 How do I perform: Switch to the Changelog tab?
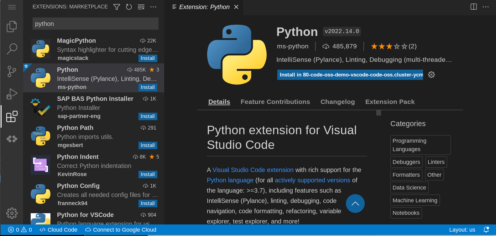click(337, 102)
